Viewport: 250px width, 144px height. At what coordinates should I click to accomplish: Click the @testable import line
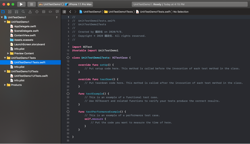[x=95, y=50]
